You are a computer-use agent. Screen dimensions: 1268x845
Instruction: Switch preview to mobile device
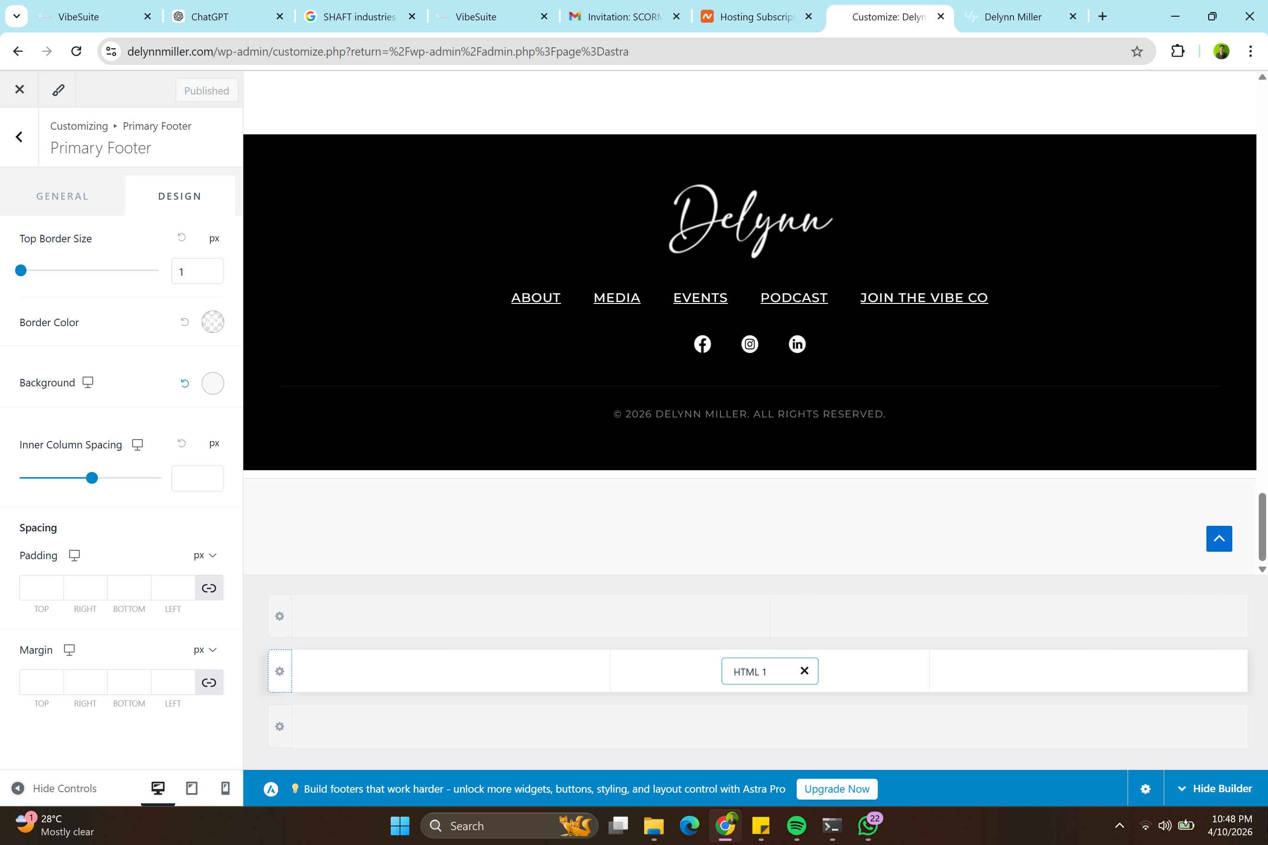[x=225, y=788]
